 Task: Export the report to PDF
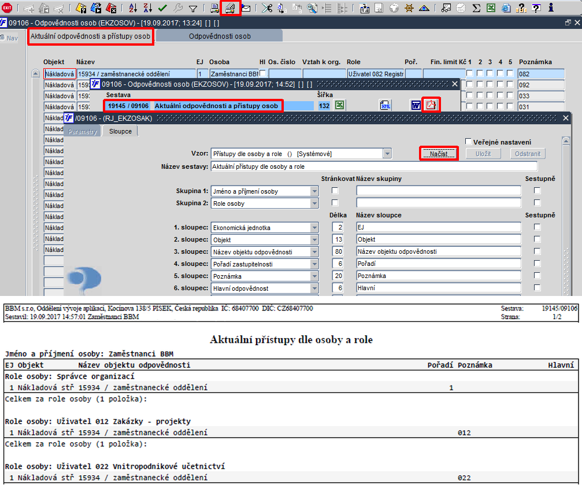point(431,105)
